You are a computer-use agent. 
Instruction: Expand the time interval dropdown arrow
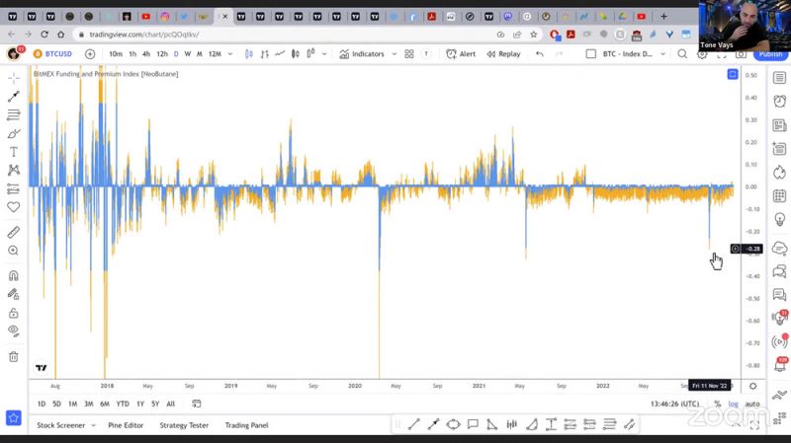228,54
